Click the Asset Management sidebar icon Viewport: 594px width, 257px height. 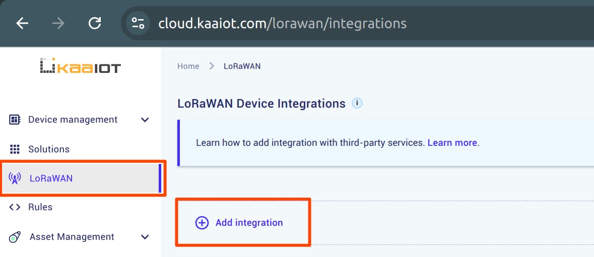(x=15, y=237)
